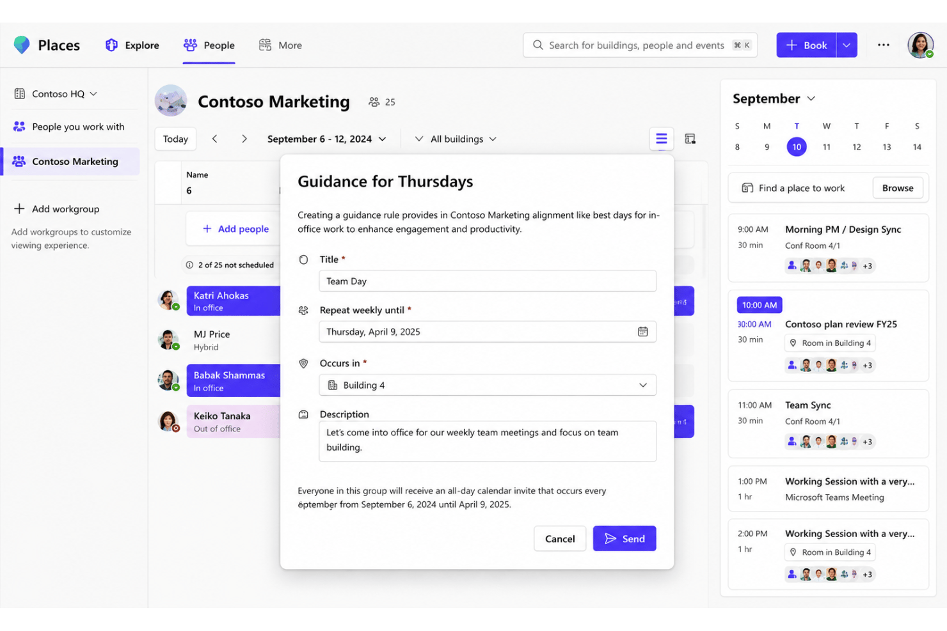Open the Explore tab
This screenshot has height=631, width=947.
[132, 45]
